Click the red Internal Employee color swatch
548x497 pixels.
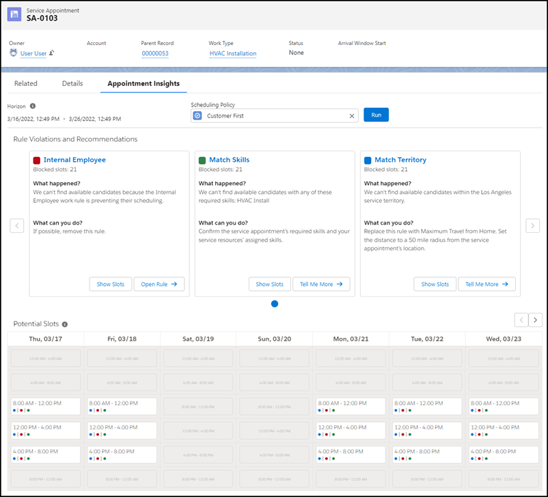point(37,160)
